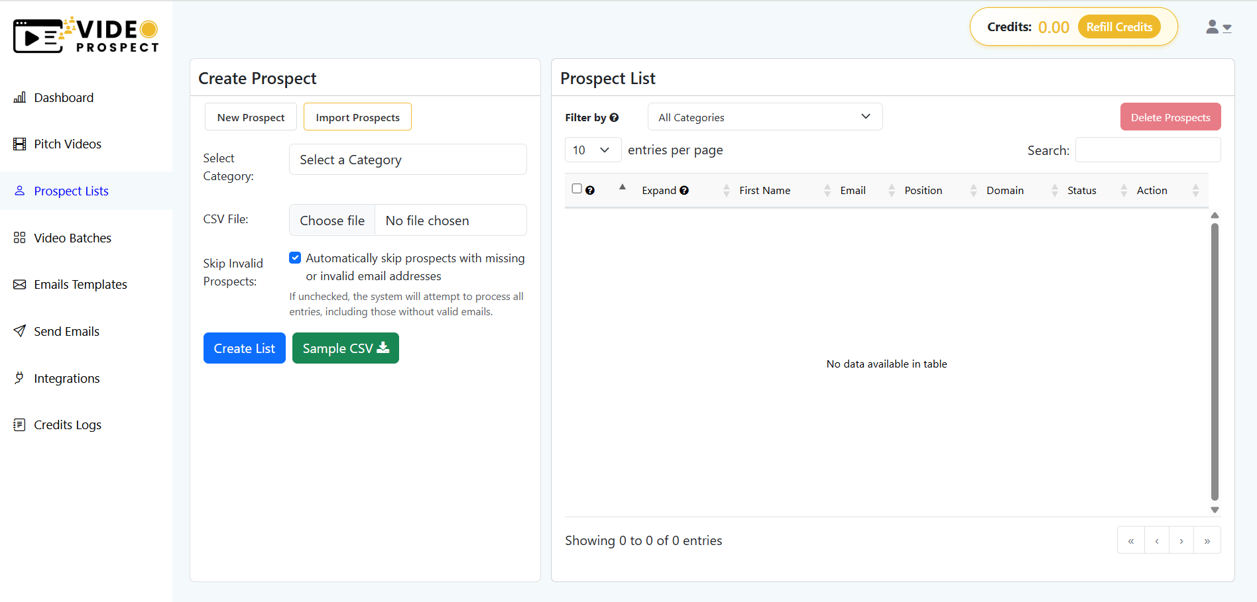Uncheck automatically skip invalid email prospects
This screenshot has width=1257, height=602.
(294, 258)
